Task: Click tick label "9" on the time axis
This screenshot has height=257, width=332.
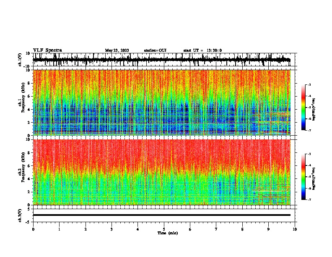Action: [268, 229]
